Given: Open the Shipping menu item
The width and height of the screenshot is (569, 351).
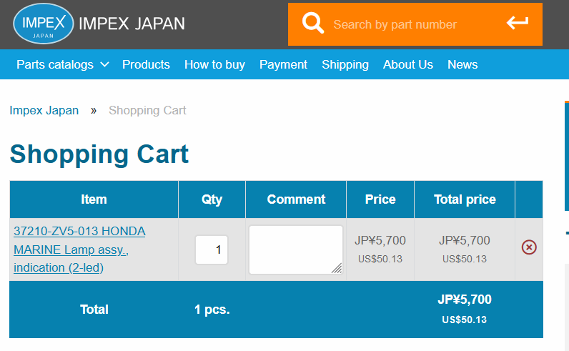Looking at the screenshot, I should (345, 64).
